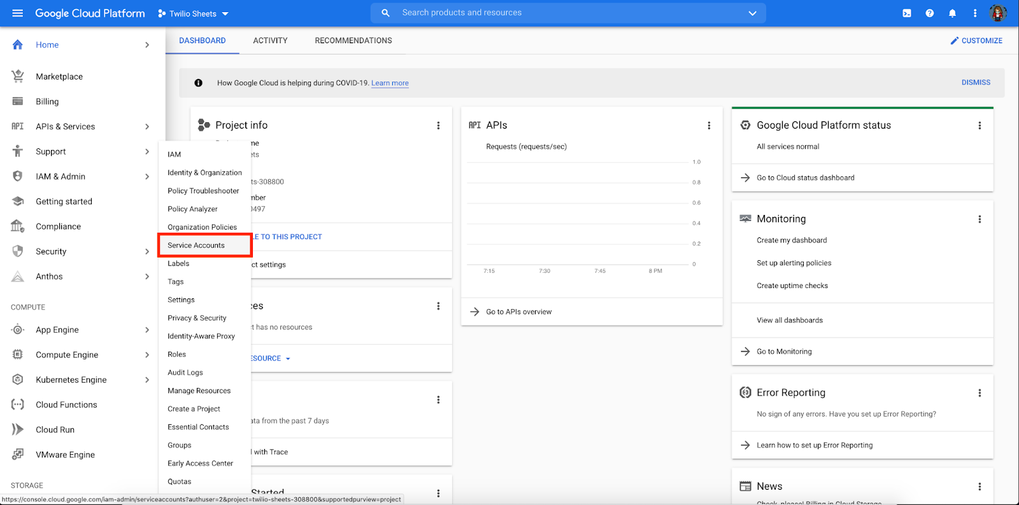Expand the Support submenu chevron
This screenshot has width=1019, height=505.
coord(147,151)
